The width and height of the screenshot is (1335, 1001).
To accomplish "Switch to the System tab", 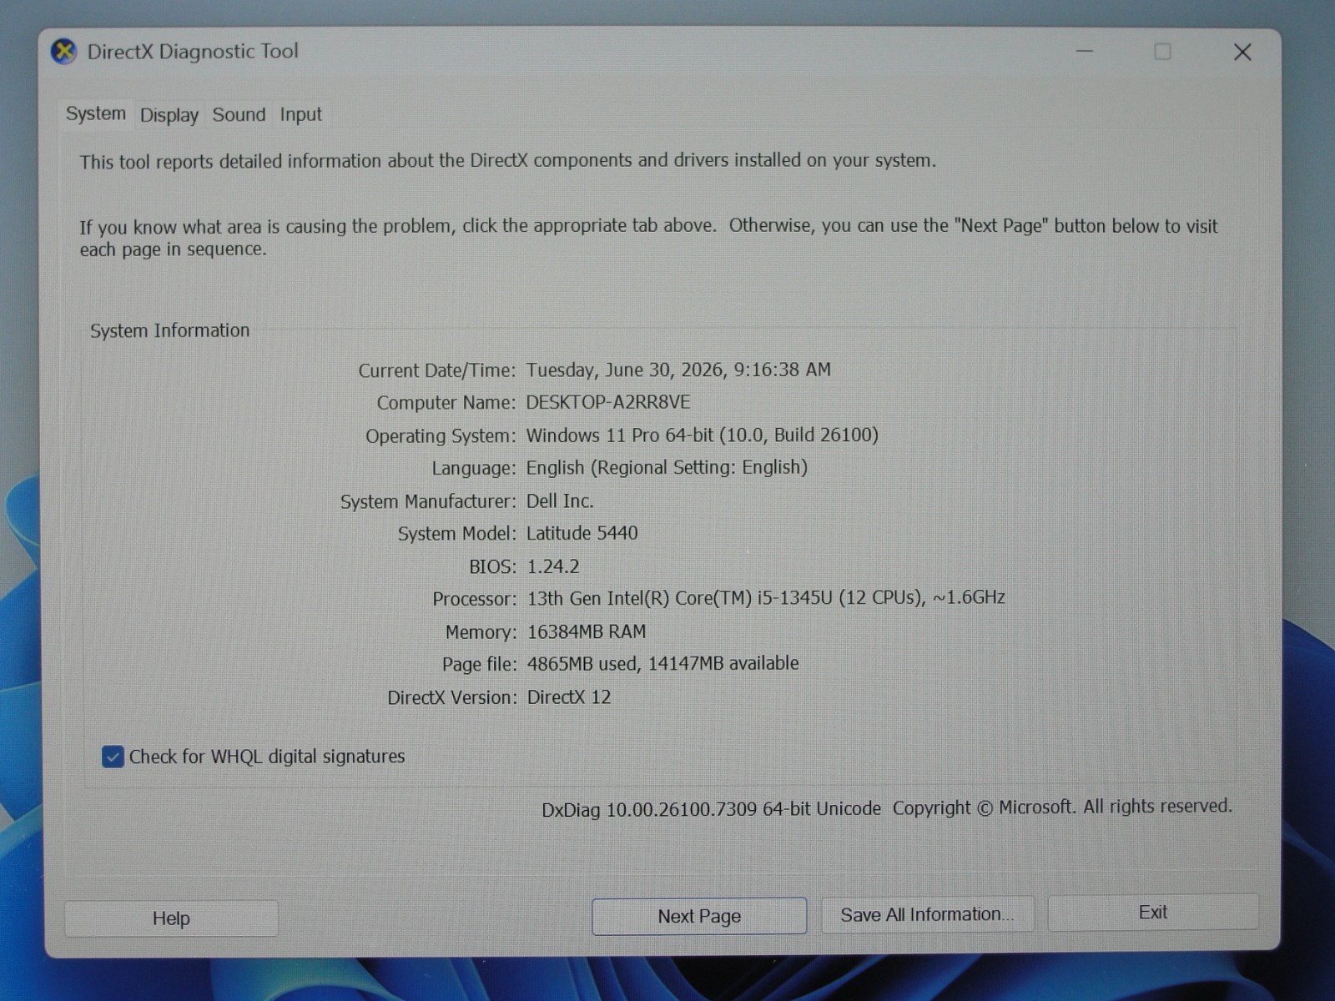I will [96, 113].
